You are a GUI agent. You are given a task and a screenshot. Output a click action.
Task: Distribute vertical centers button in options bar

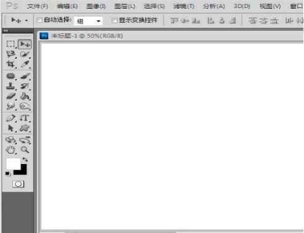pyautogui.click(x=263, y=20)
